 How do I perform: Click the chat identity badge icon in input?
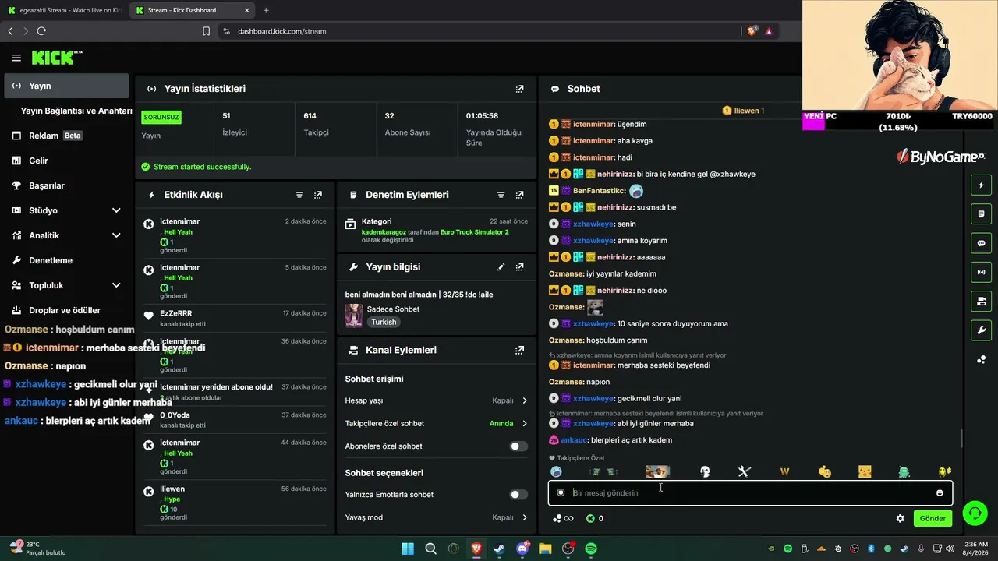pyautogui.click(x=561, y=492)
